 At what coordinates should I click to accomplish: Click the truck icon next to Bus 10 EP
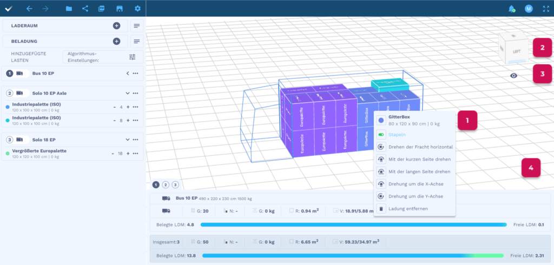pyautogui.click(x=20, y=74)
